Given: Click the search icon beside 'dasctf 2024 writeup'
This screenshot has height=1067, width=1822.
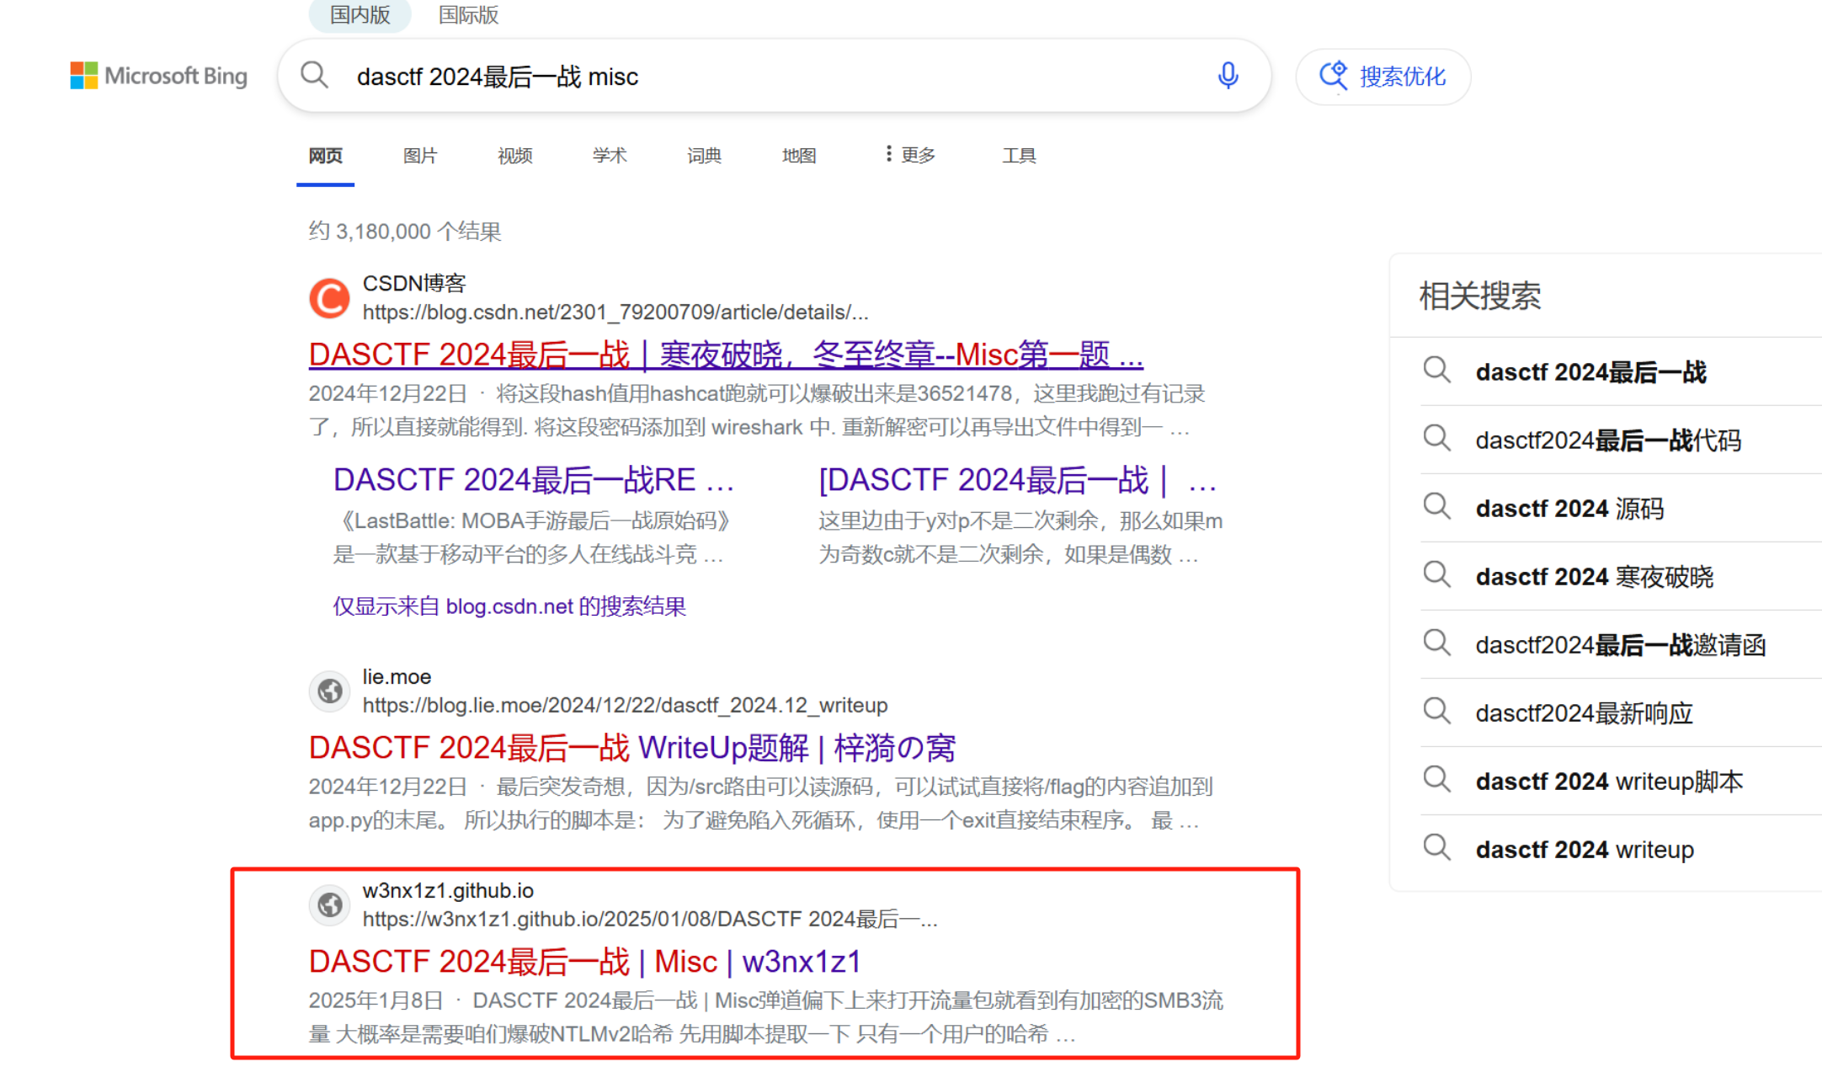Looking at the screenshot, I should (x=1436, y=849).
